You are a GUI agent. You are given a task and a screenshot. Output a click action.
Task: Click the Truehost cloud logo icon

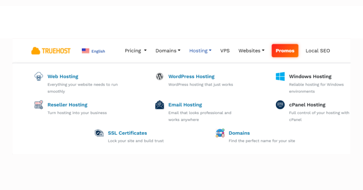36,51
